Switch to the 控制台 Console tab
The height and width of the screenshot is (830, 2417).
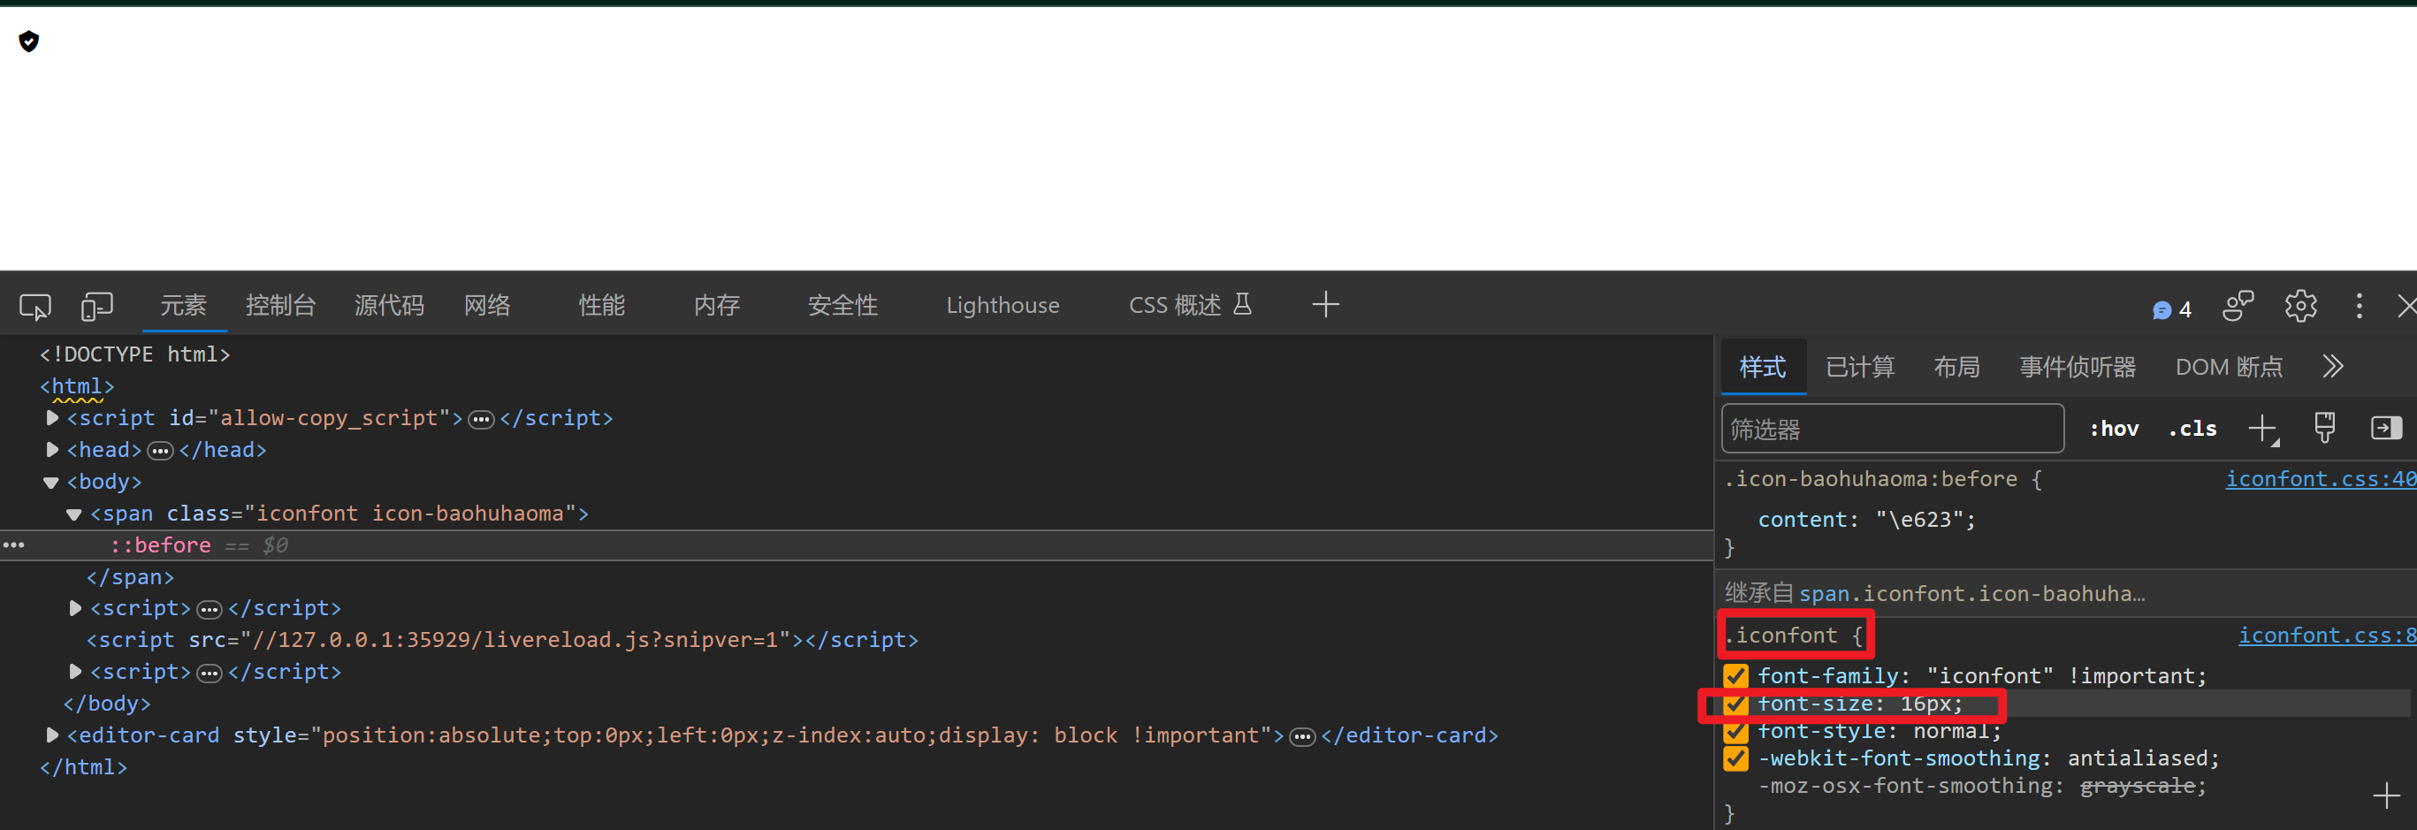280,306
